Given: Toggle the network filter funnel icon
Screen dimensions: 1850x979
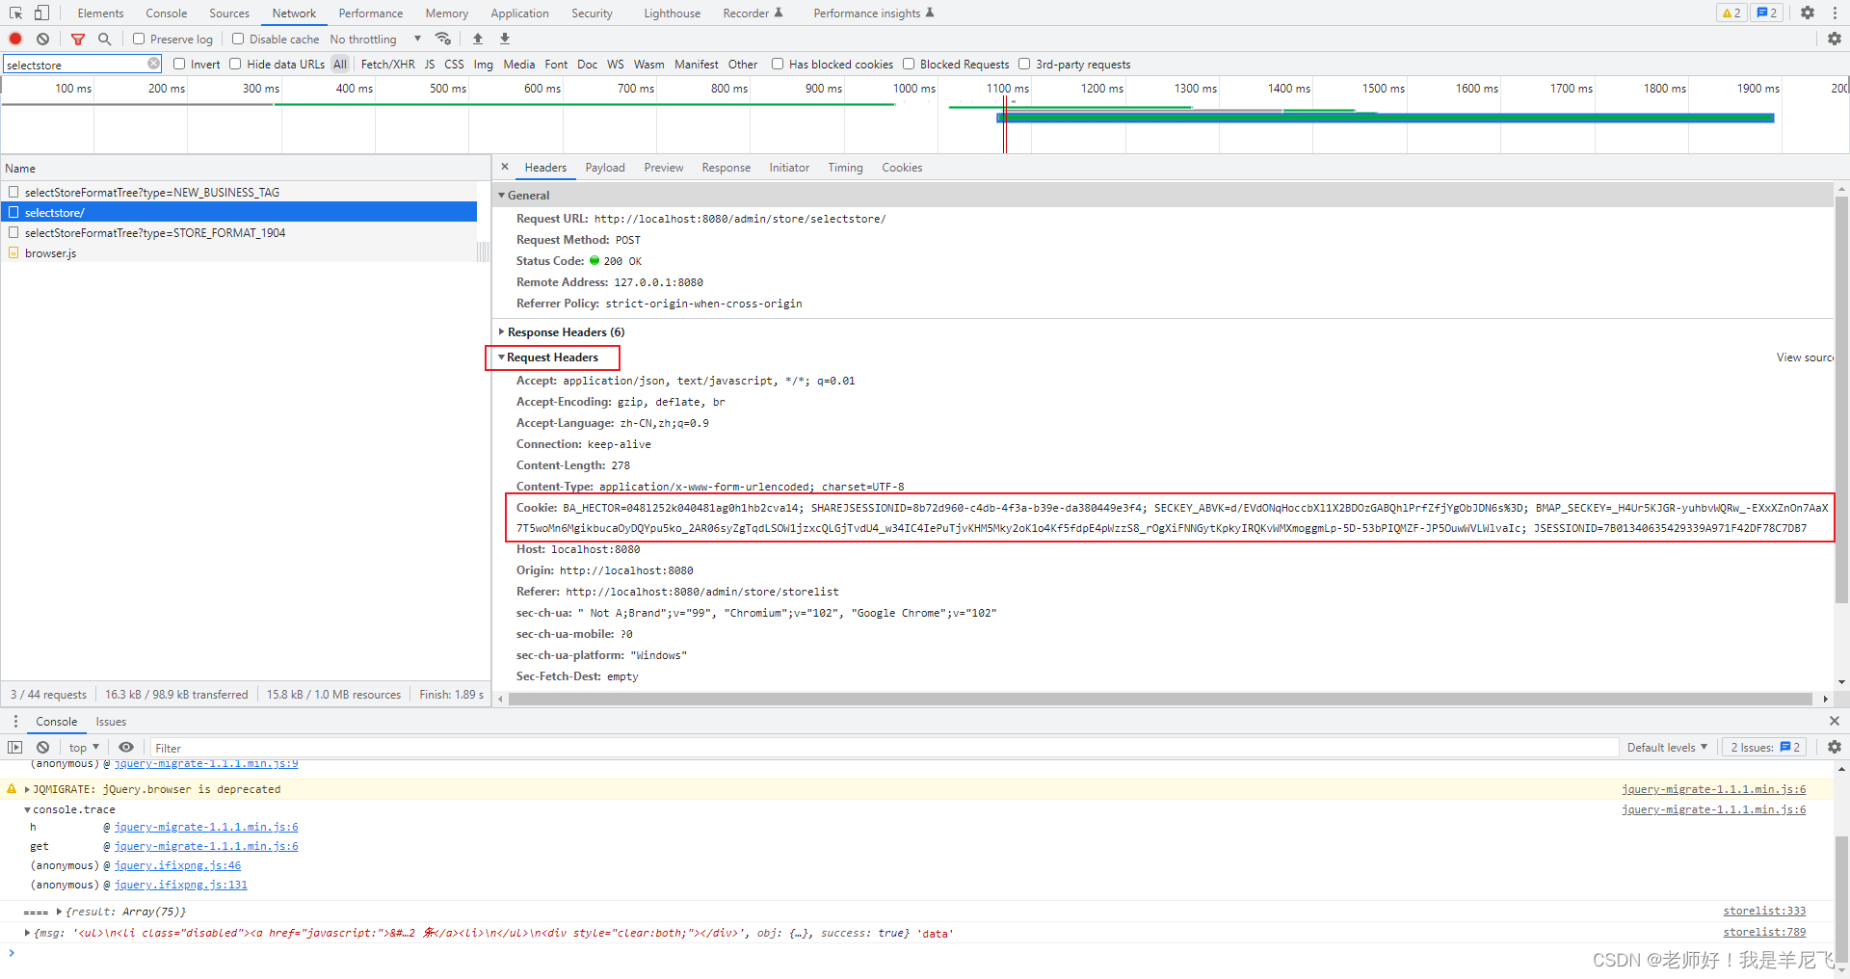Looking at the screenshot, I should pyautogui.click(x=78, y=40).
